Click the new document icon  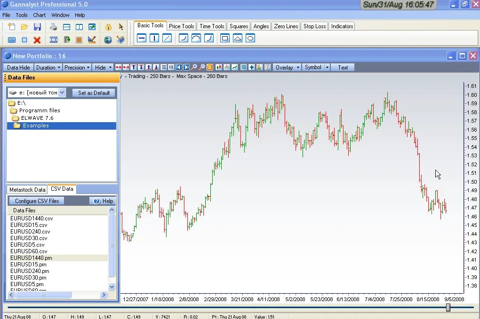pos(12,27)
